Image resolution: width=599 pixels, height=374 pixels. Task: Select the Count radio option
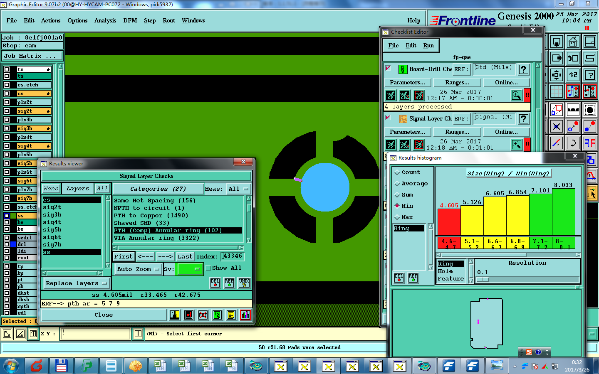(407, 172)
